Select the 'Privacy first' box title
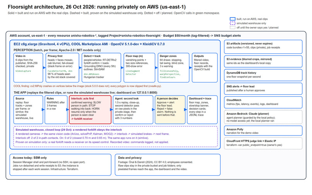The image size is (312, 195). coord(55,56)
